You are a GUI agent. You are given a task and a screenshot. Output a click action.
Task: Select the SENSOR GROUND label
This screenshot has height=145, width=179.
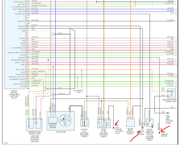[18, 60]
